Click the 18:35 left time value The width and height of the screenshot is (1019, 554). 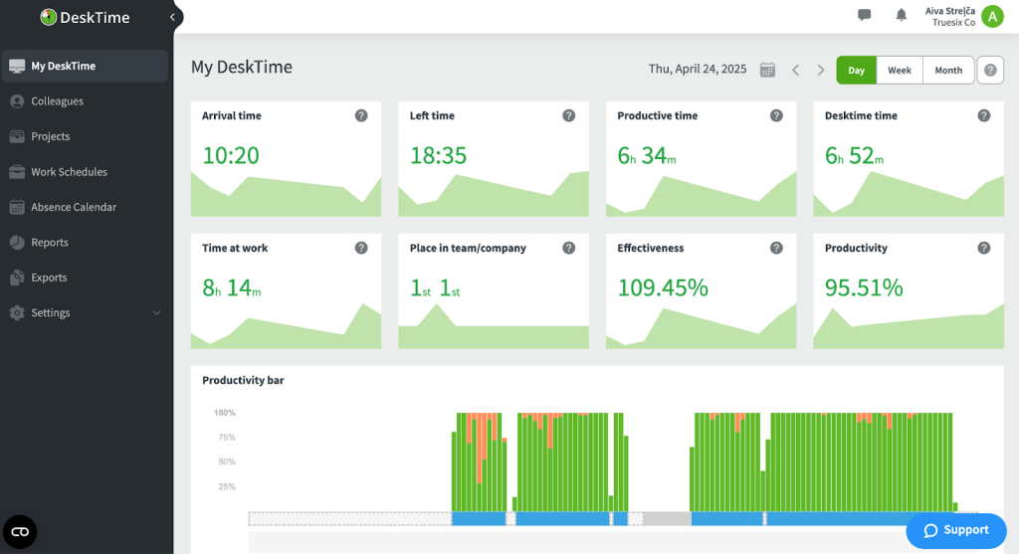(x=438, y=156)
